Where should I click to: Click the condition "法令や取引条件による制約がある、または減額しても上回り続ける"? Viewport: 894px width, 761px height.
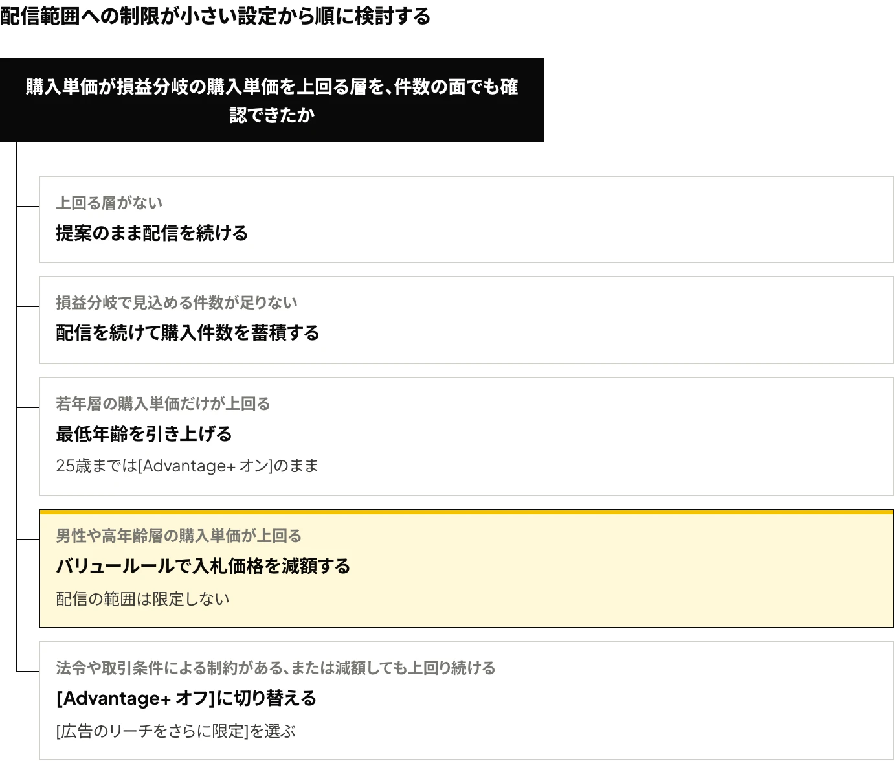coord(276,668)
